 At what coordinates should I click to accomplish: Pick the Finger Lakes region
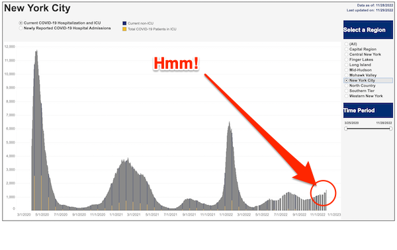click(346, 60)
